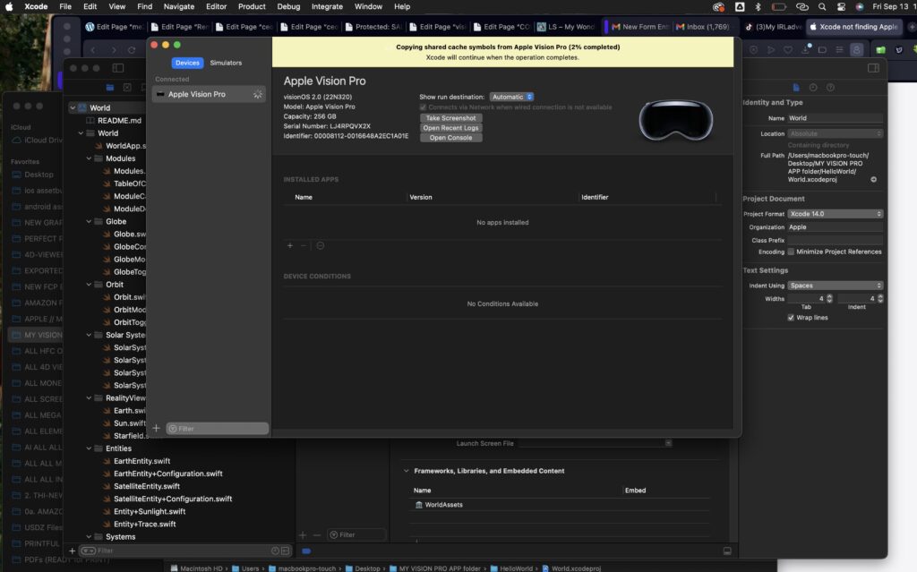This screenshot has width=917, height=572.
Task: Toggle the Xcode navigator sidebar
Action: click(118, 68)
